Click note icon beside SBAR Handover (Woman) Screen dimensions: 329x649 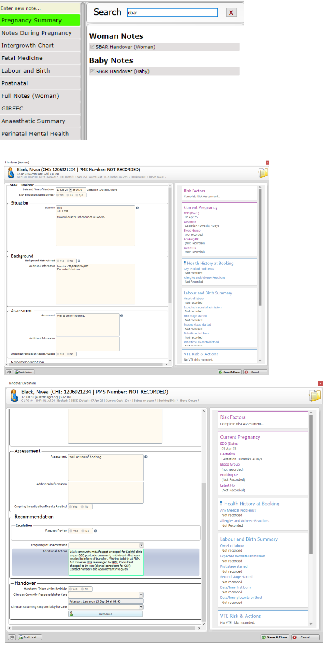(x=92, y=47)
